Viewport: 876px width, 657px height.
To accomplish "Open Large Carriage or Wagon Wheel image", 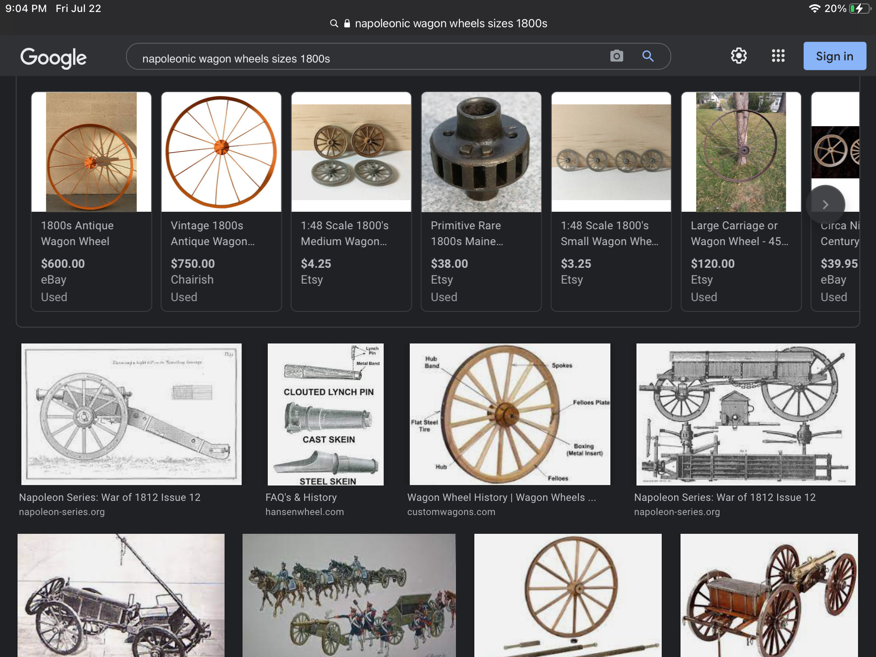I will click(741, 152).
